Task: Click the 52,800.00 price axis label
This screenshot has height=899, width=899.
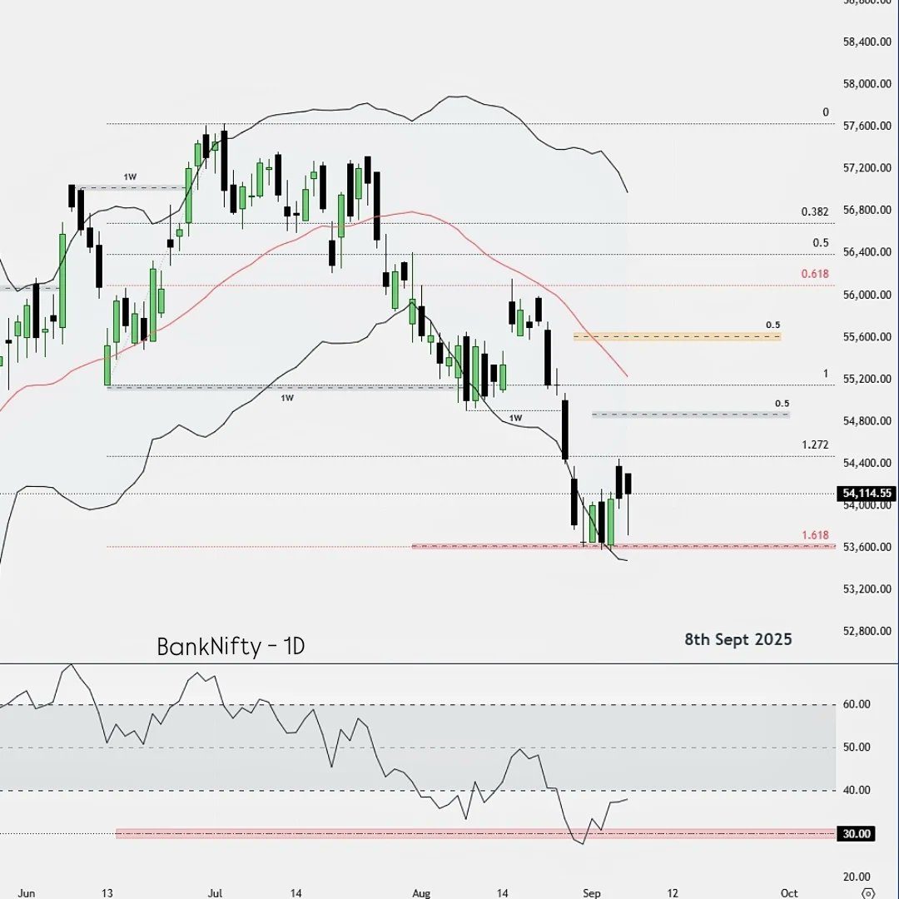Action: coord(867,631)
